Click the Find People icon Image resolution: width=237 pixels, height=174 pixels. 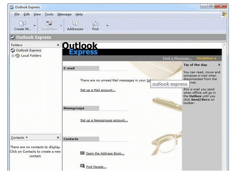[82, 166]
